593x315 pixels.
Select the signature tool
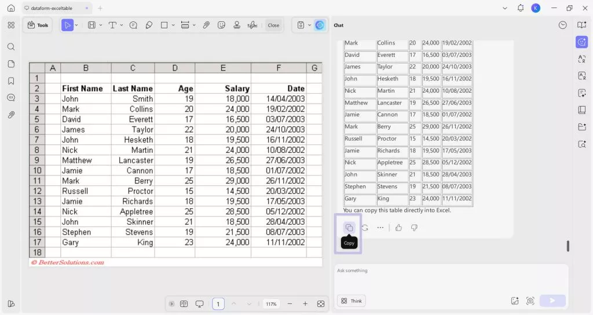[252, 25]
